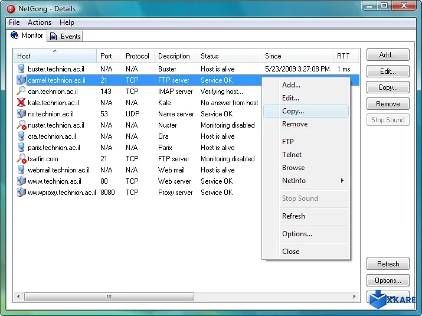Click '5/23/2009 3:27:08 PM' since cell
The image size is (422, 316).
pos(297,69)
